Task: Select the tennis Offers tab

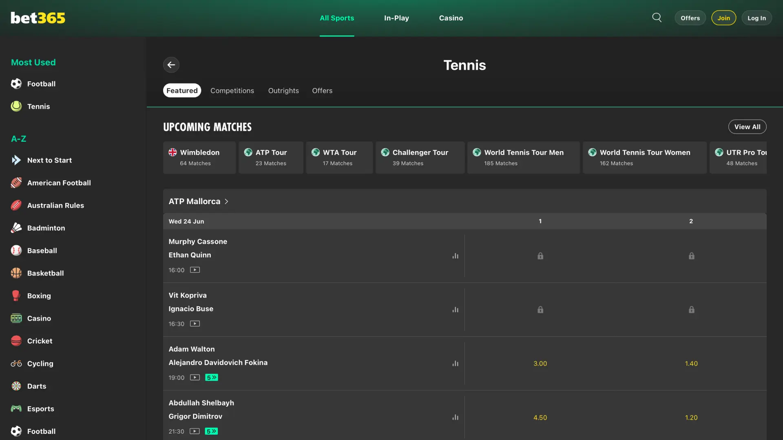Action: [322, 90]
